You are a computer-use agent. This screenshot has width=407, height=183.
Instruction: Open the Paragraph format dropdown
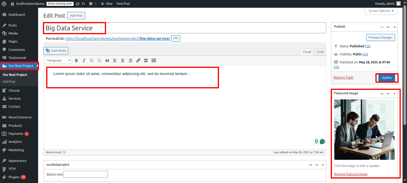point(58,60)
